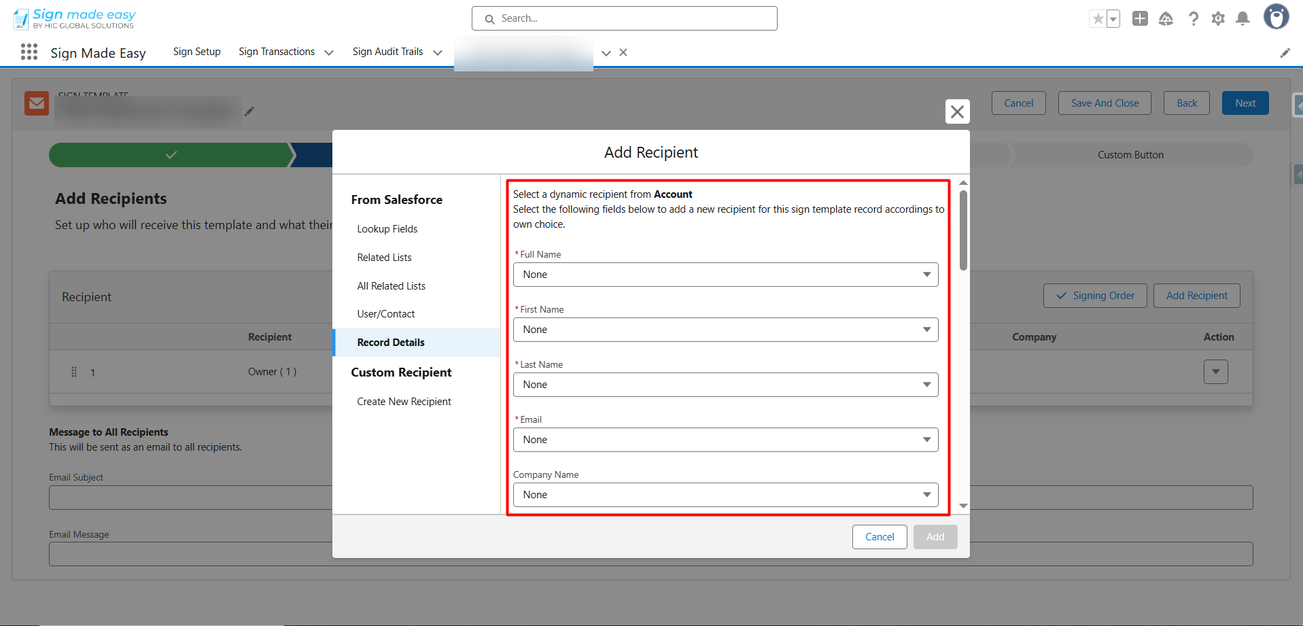
Task: Click the Owner ( 1 ) recipient cell
Action: [272, 372]
